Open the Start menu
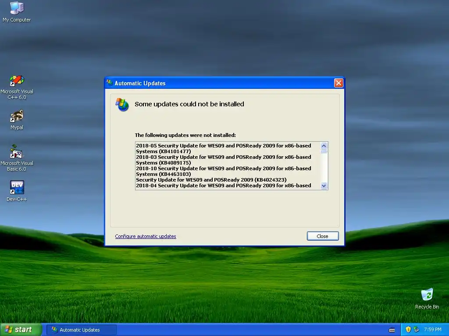The image size is (449, 336). [21, 329]
